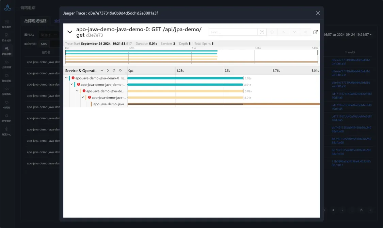The image size is (383, 228).
Task: Click the help question-mark icon beside Find
Action: pyautogui.click(x=262, y=32)
